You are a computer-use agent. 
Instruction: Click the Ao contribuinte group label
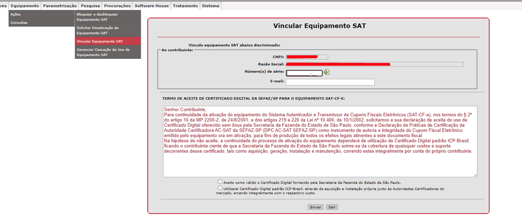177,50
